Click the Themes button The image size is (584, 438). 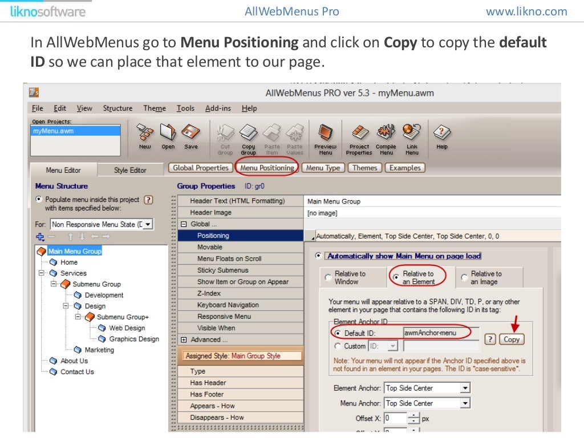click(x=364, y=168)
